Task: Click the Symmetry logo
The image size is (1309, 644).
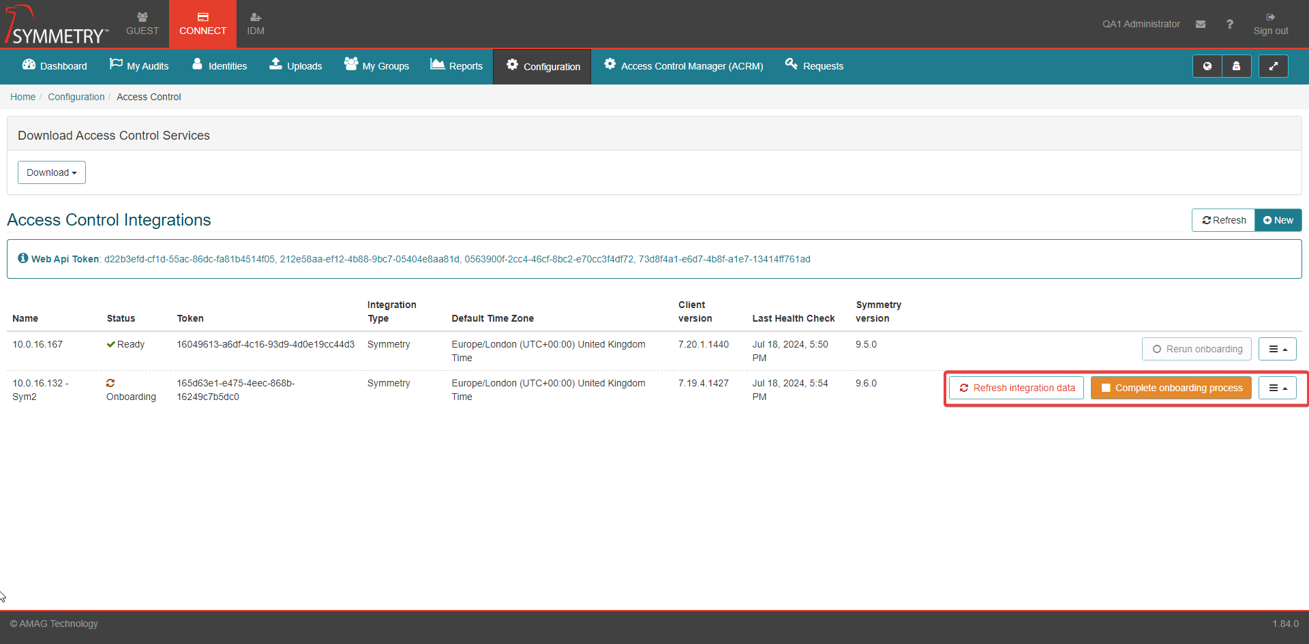Action: tap(57, 25)
